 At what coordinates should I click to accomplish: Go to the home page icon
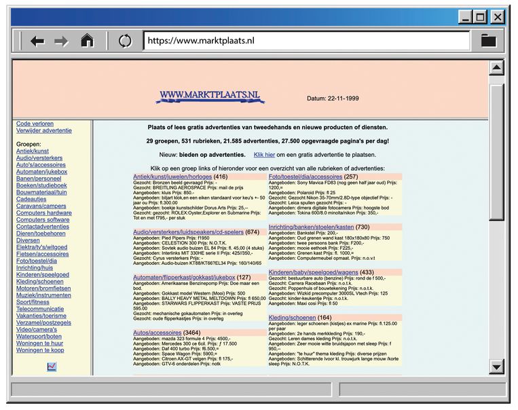click(87, 41)
